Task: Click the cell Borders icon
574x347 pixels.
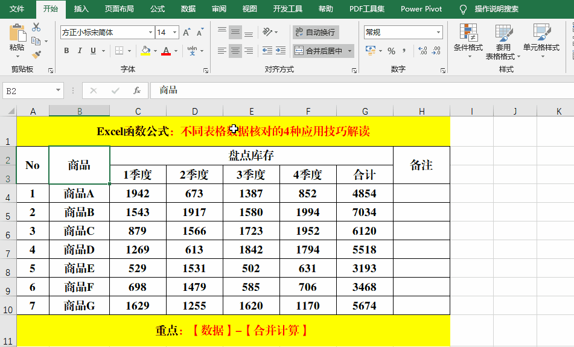Action: [x=119, y=51]
